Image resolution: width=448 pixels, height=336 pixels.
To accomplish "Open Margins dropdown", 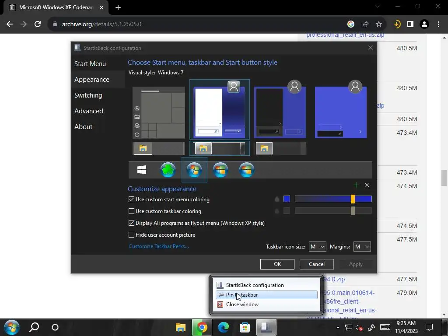I will [x=362, y=247].
